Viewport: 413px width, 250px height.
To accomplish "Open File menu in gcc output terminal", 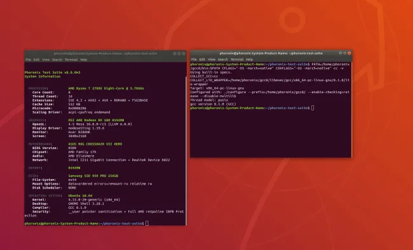I will [194, 60].
